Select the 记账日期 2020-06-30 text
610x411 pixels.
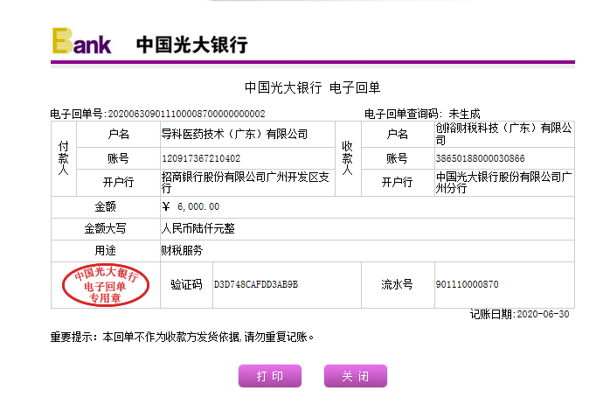[x=519, y=315]
